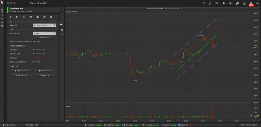Click the View Trades button
The image size is (261, 127).
point(44,70)
